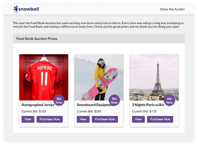This screenshot has width=198, height=146.
Task: Purchase the Autographed Jersey now
Action: coord(50,119)
